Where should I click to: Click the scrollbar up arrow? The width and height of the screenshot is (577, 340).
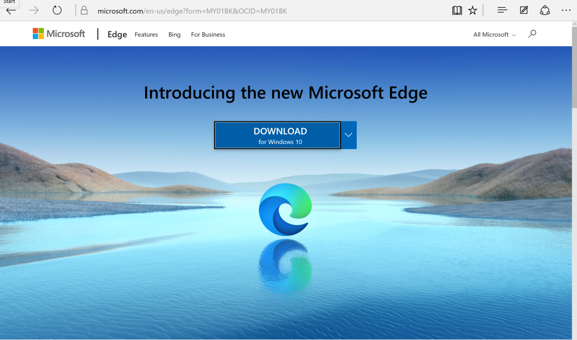tap(574, 24)
